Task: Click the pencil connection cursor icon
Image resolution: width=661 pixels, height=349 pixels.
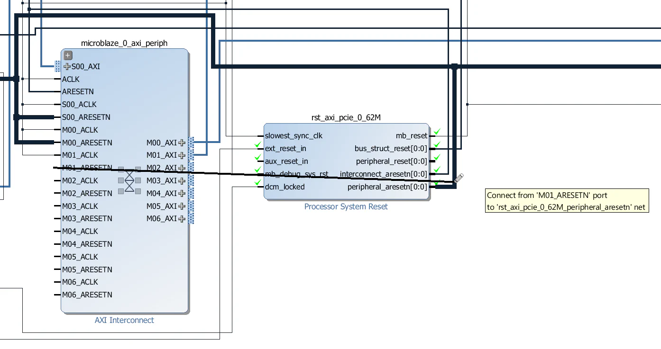Action: pos(458,179)
